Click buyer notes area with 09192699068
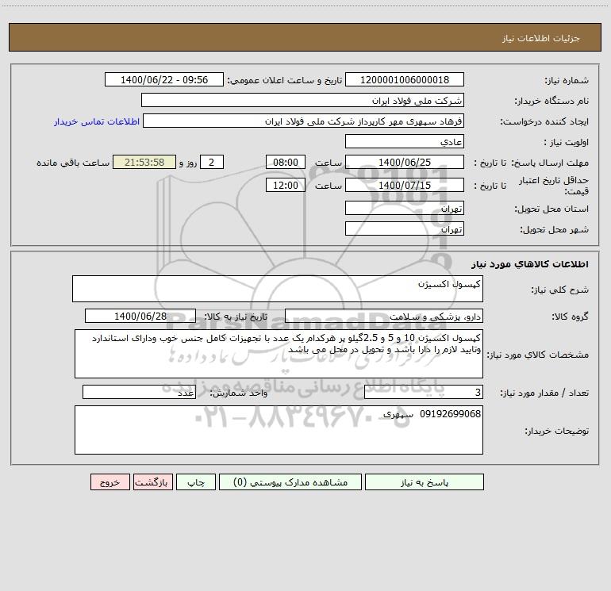This screenshot has width=611, height=591. pyautogui.click(x=279, y=430)
